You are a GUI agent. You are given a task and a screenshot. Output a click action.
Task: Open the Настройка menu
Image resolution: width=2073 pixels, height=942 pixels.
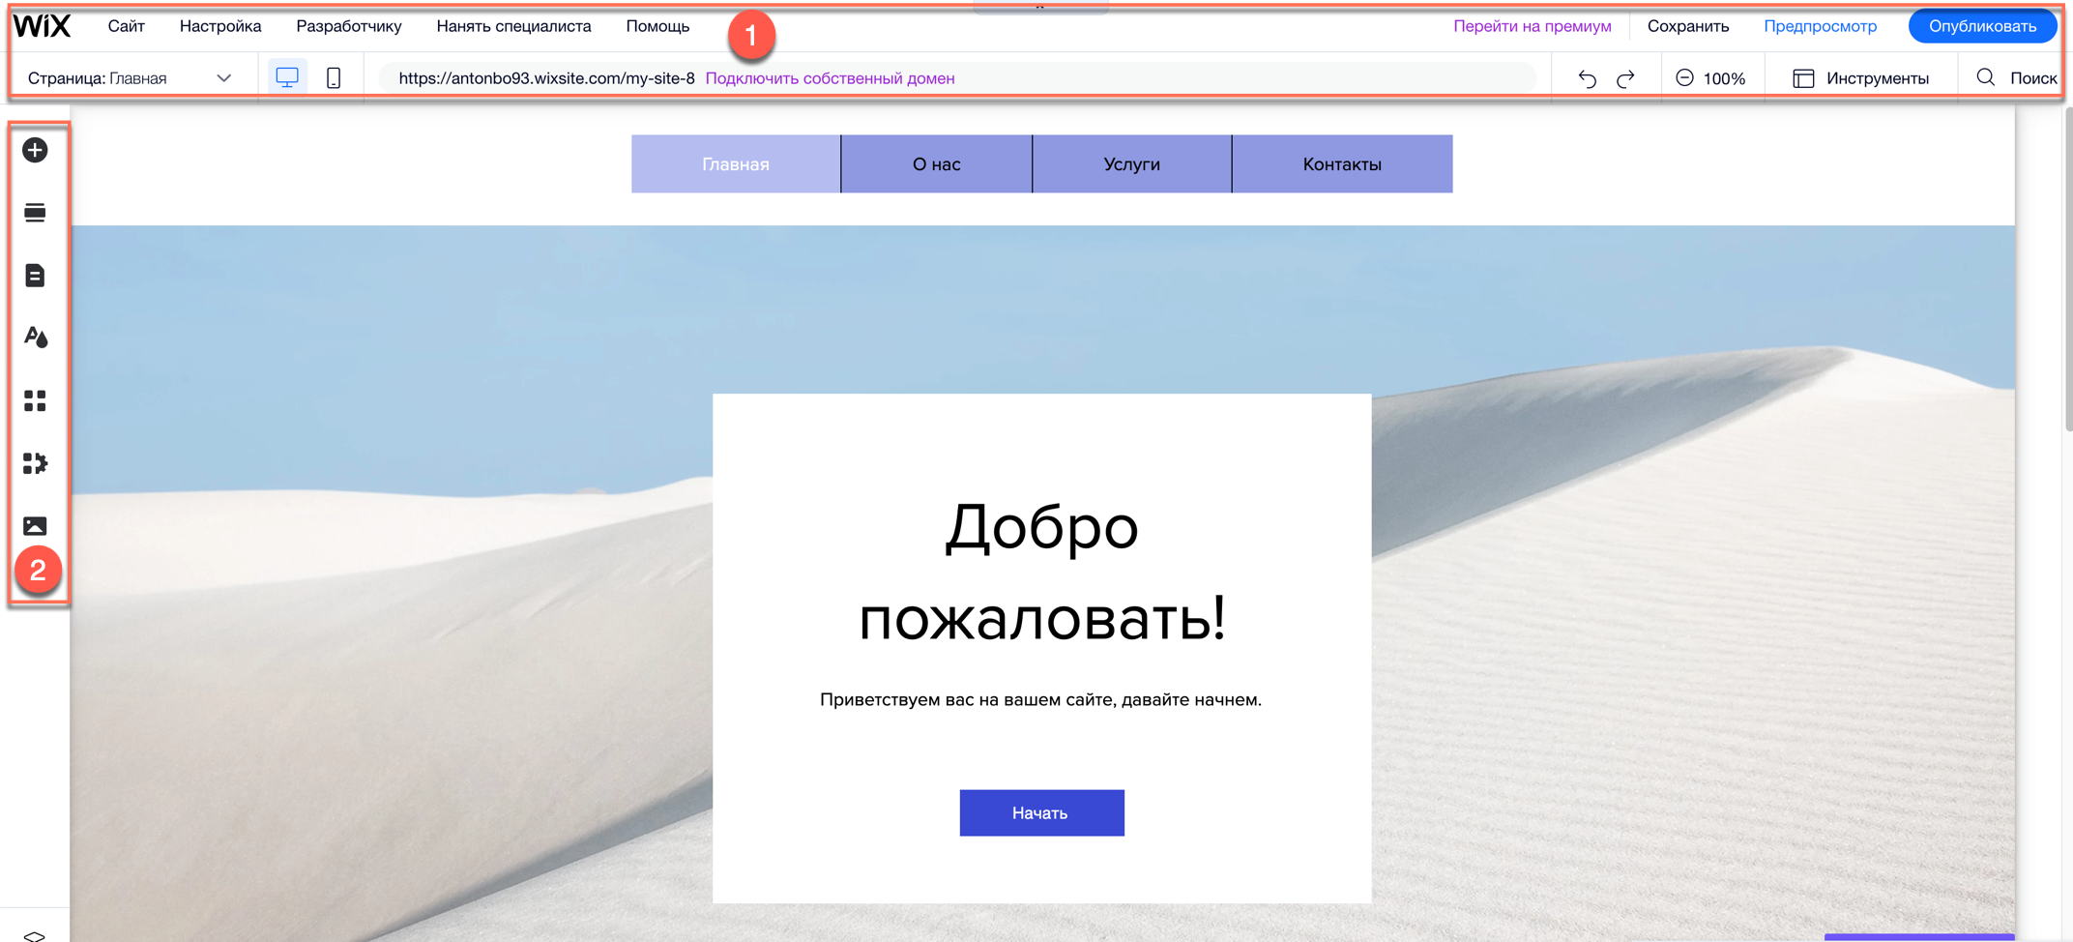pyautogui.click(x=220, y=26)
